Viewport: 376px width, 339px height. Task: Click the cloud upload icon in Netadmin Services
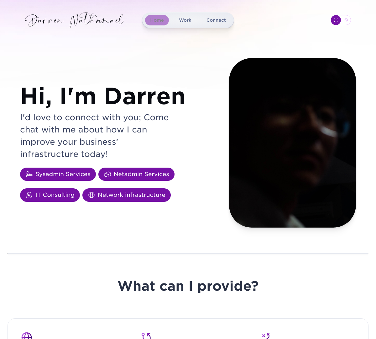(x=107, y=174)
